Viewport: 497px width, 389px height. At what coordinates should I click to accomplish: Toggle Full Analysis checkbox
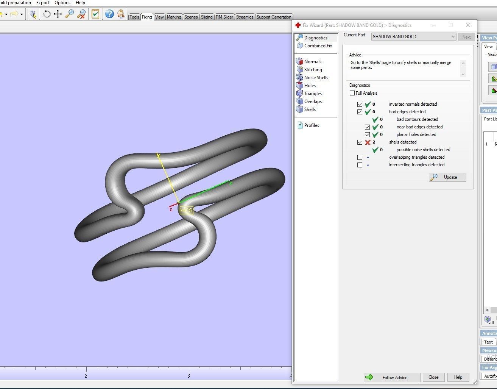pyautogui.click(x=352, y=93)
